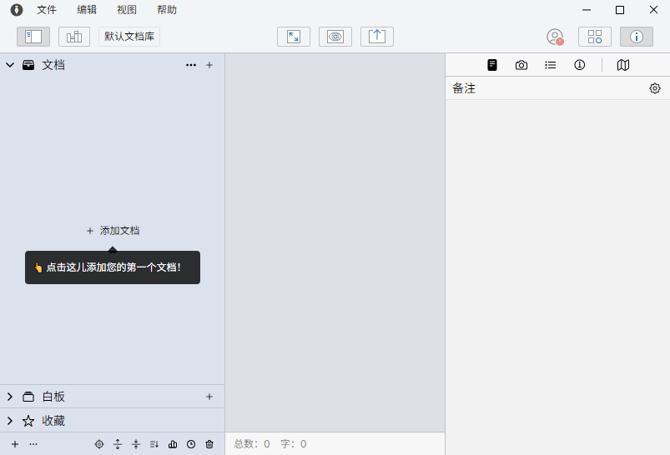Open the statistics chart toolbar button
The height and width of the screenshot is (455, 670).
pos(74,37)
